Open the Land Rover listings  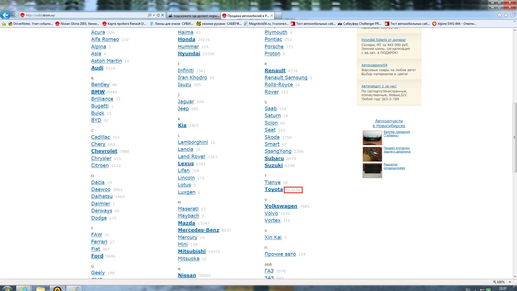point(191,157)
